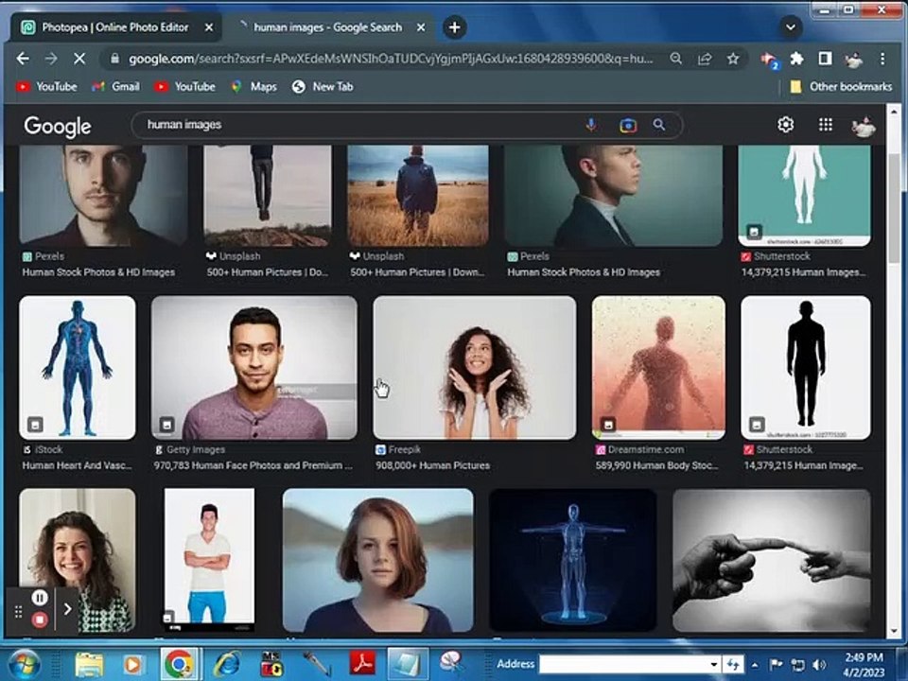This screenshot has height=681, width=908.
Task: Open red-haired woman by lake image
Action: (x=377, y=560)
